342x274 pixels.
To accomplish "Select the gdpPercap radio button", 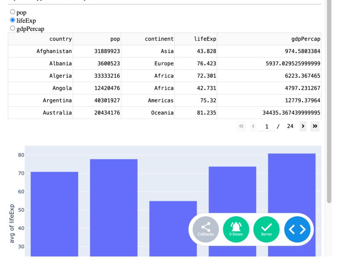I will pyautogui.click(x=12, y=28).
